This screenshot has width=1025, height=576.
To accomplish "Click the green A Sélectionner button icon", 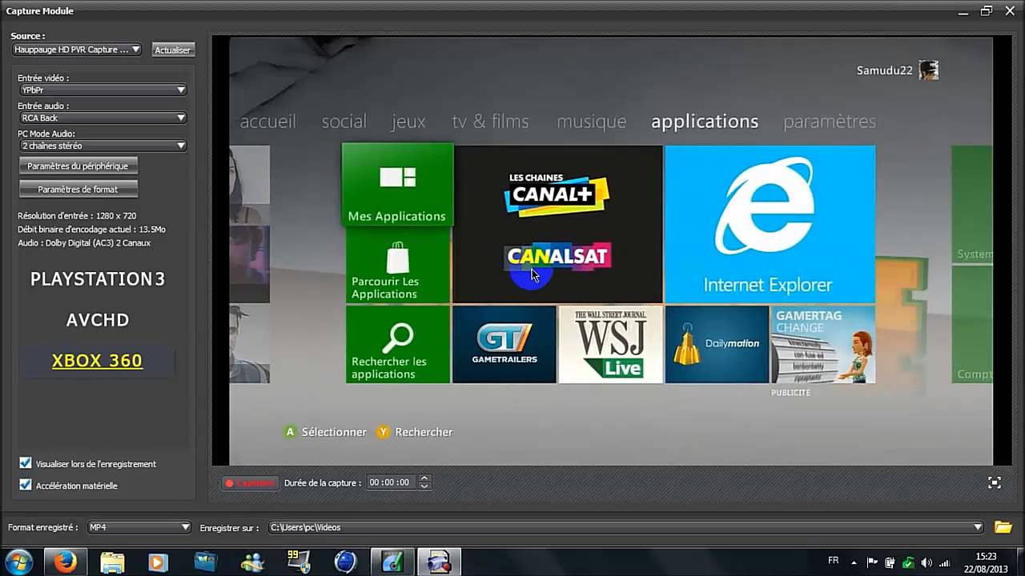I will tap(290, 432).
